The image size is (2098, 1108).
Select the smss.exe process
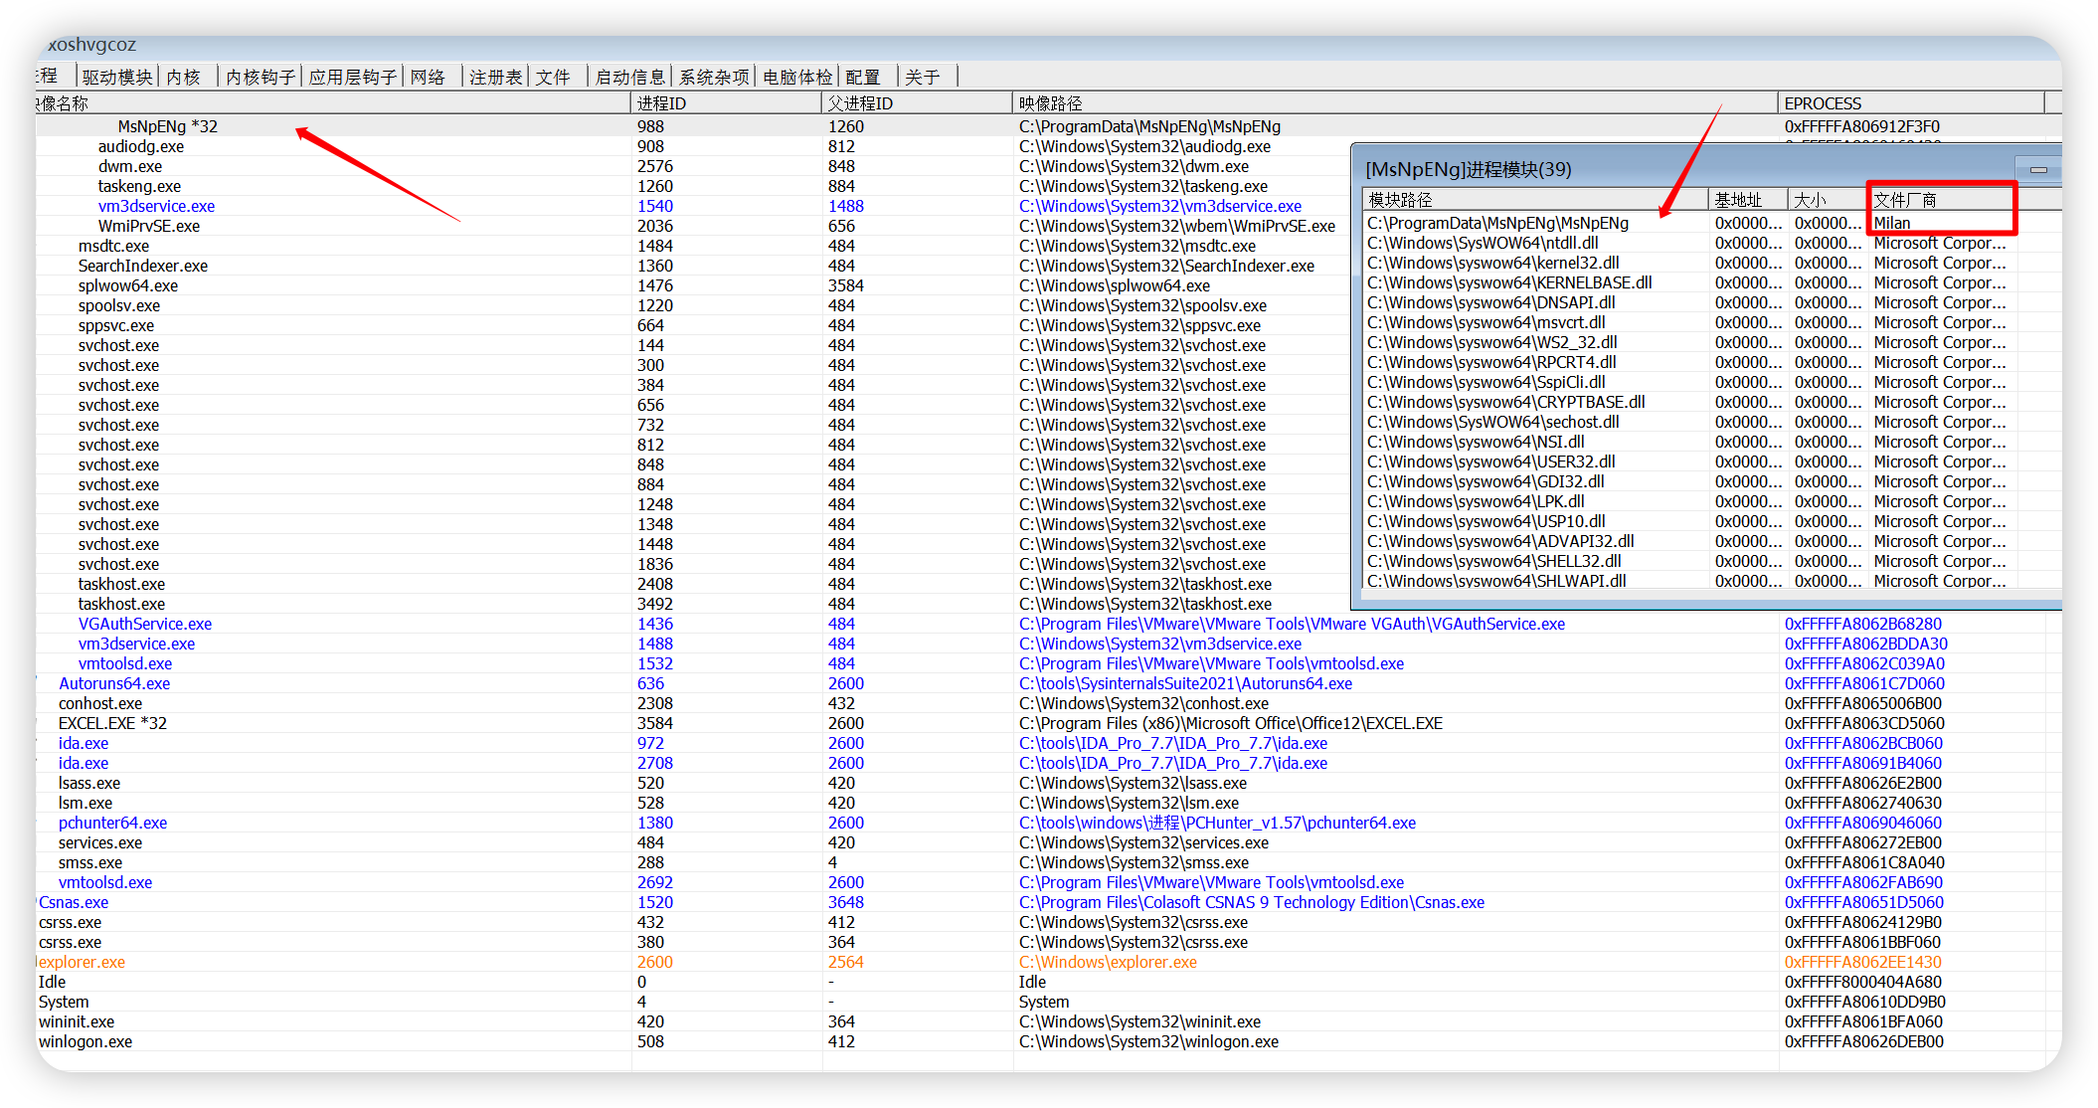click(x=89, y=862)
